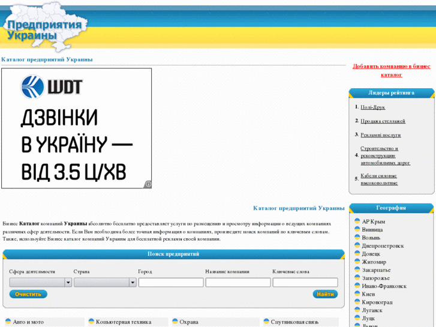This screenshot has height=327, width=436.
Task: Click the Найти search button
Action: [x=325, y=294]
